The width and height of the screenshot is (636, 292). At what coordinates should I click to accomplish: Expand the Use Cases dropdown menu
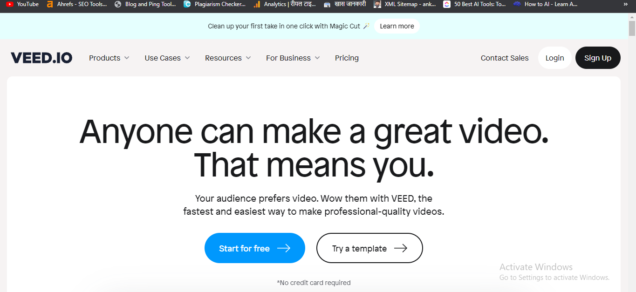click(x=167, y=58)
